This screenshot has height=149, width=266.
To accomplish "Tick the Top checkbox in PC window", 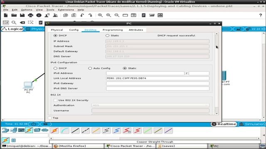I will click(50, 118).
